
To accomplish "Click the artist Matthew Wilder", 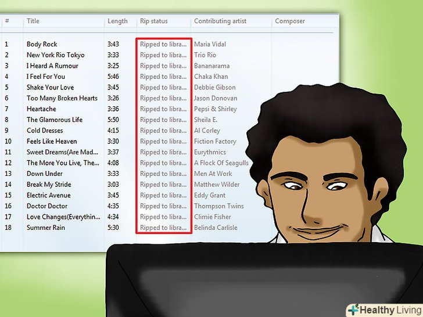I will [x=217, y=185].
